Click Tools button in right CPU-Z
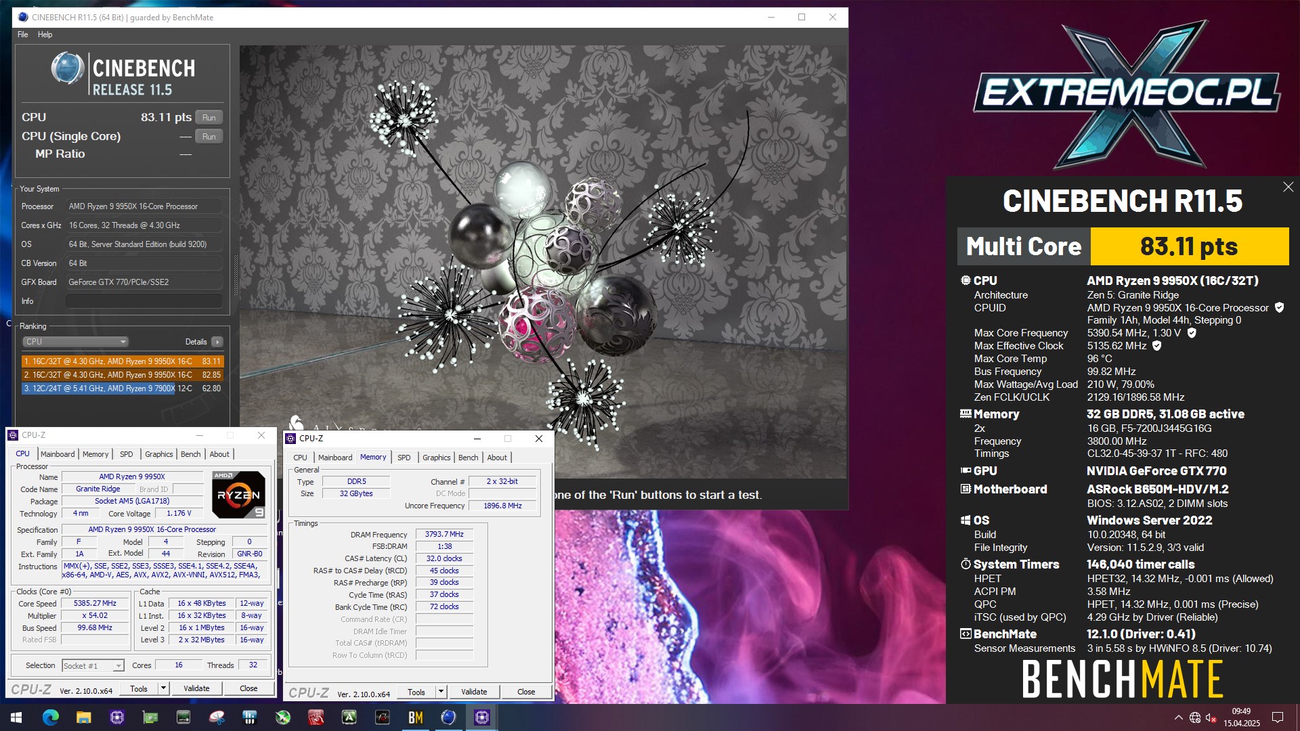Image resolution: width=1300 pixels, height=731 pixels. [x=416, y=692]
